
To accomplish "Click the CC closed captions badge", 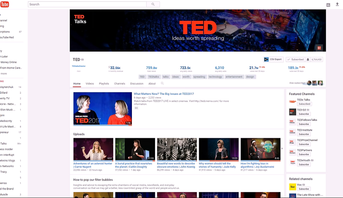I will click(136, 108).
